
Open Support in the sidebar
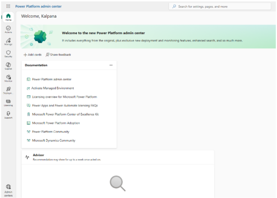(x=8, y=115)
